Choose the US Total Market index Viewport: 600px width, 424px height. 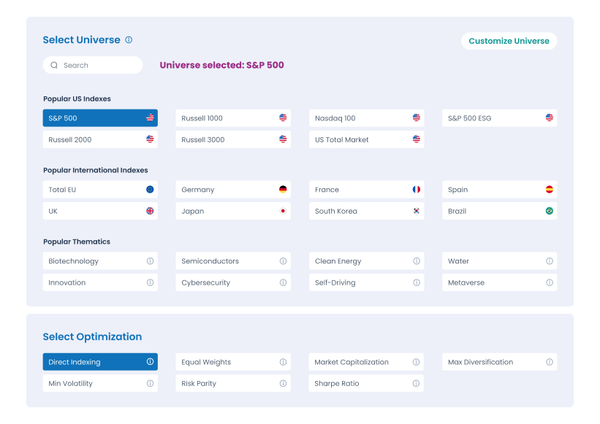pyautogui.click(x=367, y=139)
